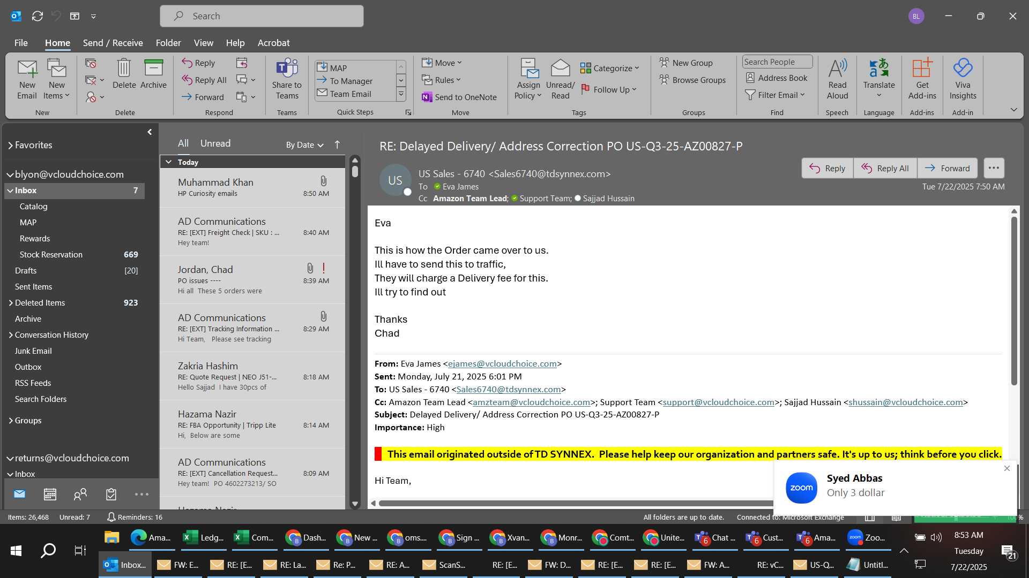Send message to OneNote
The image size is (1029, 578).
click(x=459, y=97)
